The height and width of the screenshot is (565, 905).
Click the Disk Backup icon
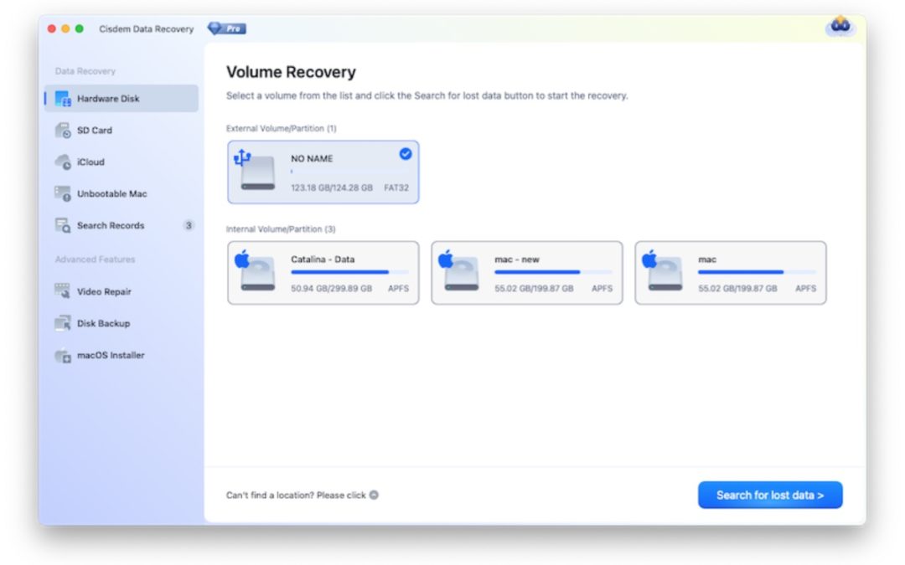click(x=64, y=323)
